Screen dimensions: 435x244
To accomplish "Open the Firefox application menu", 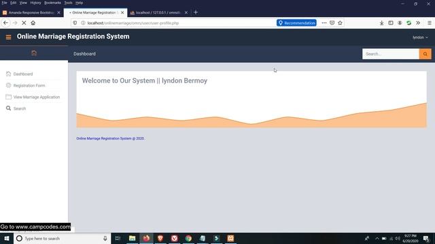I will point(430,23).
